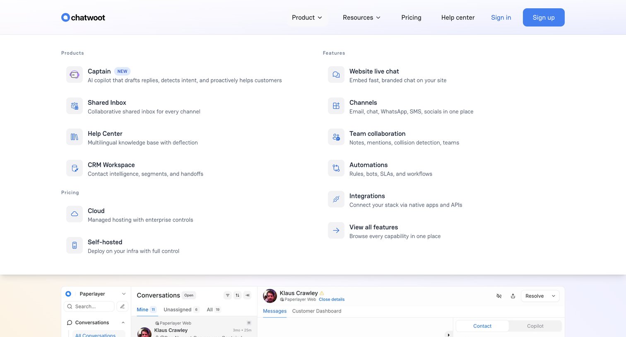This screenshot has width=626, height=337.
Task: Click the Conversations speech bubble sidebar icon
Action: (70, 323)
